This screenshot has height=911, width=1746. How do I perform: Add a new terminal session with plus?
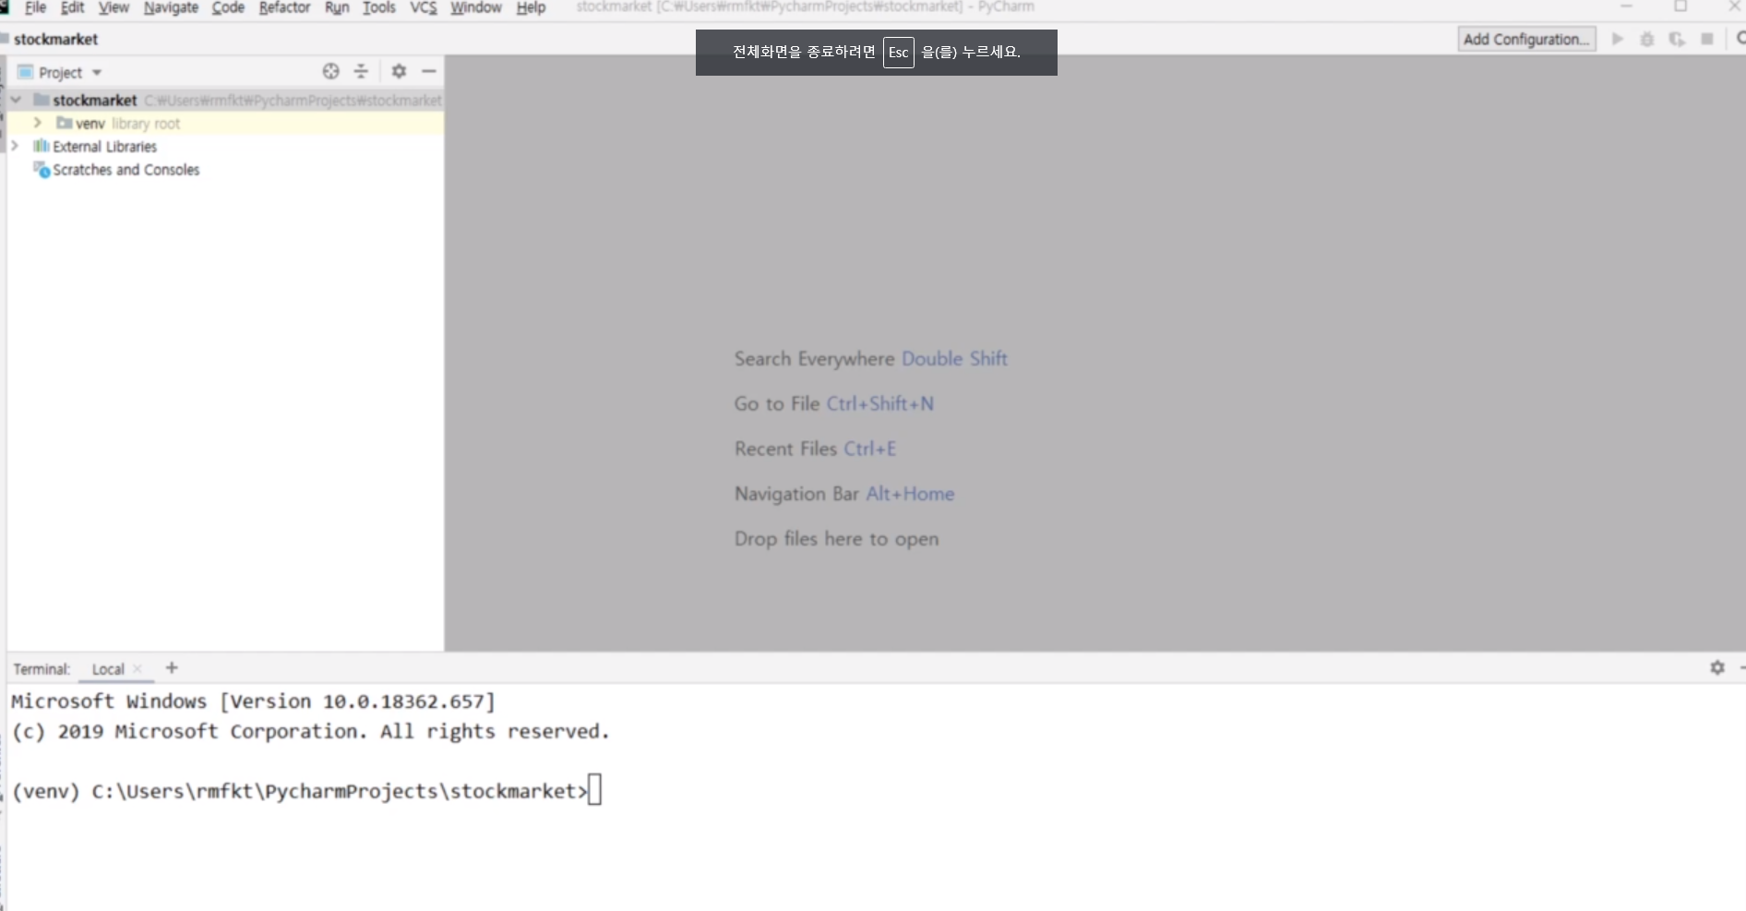coord(172,667)
